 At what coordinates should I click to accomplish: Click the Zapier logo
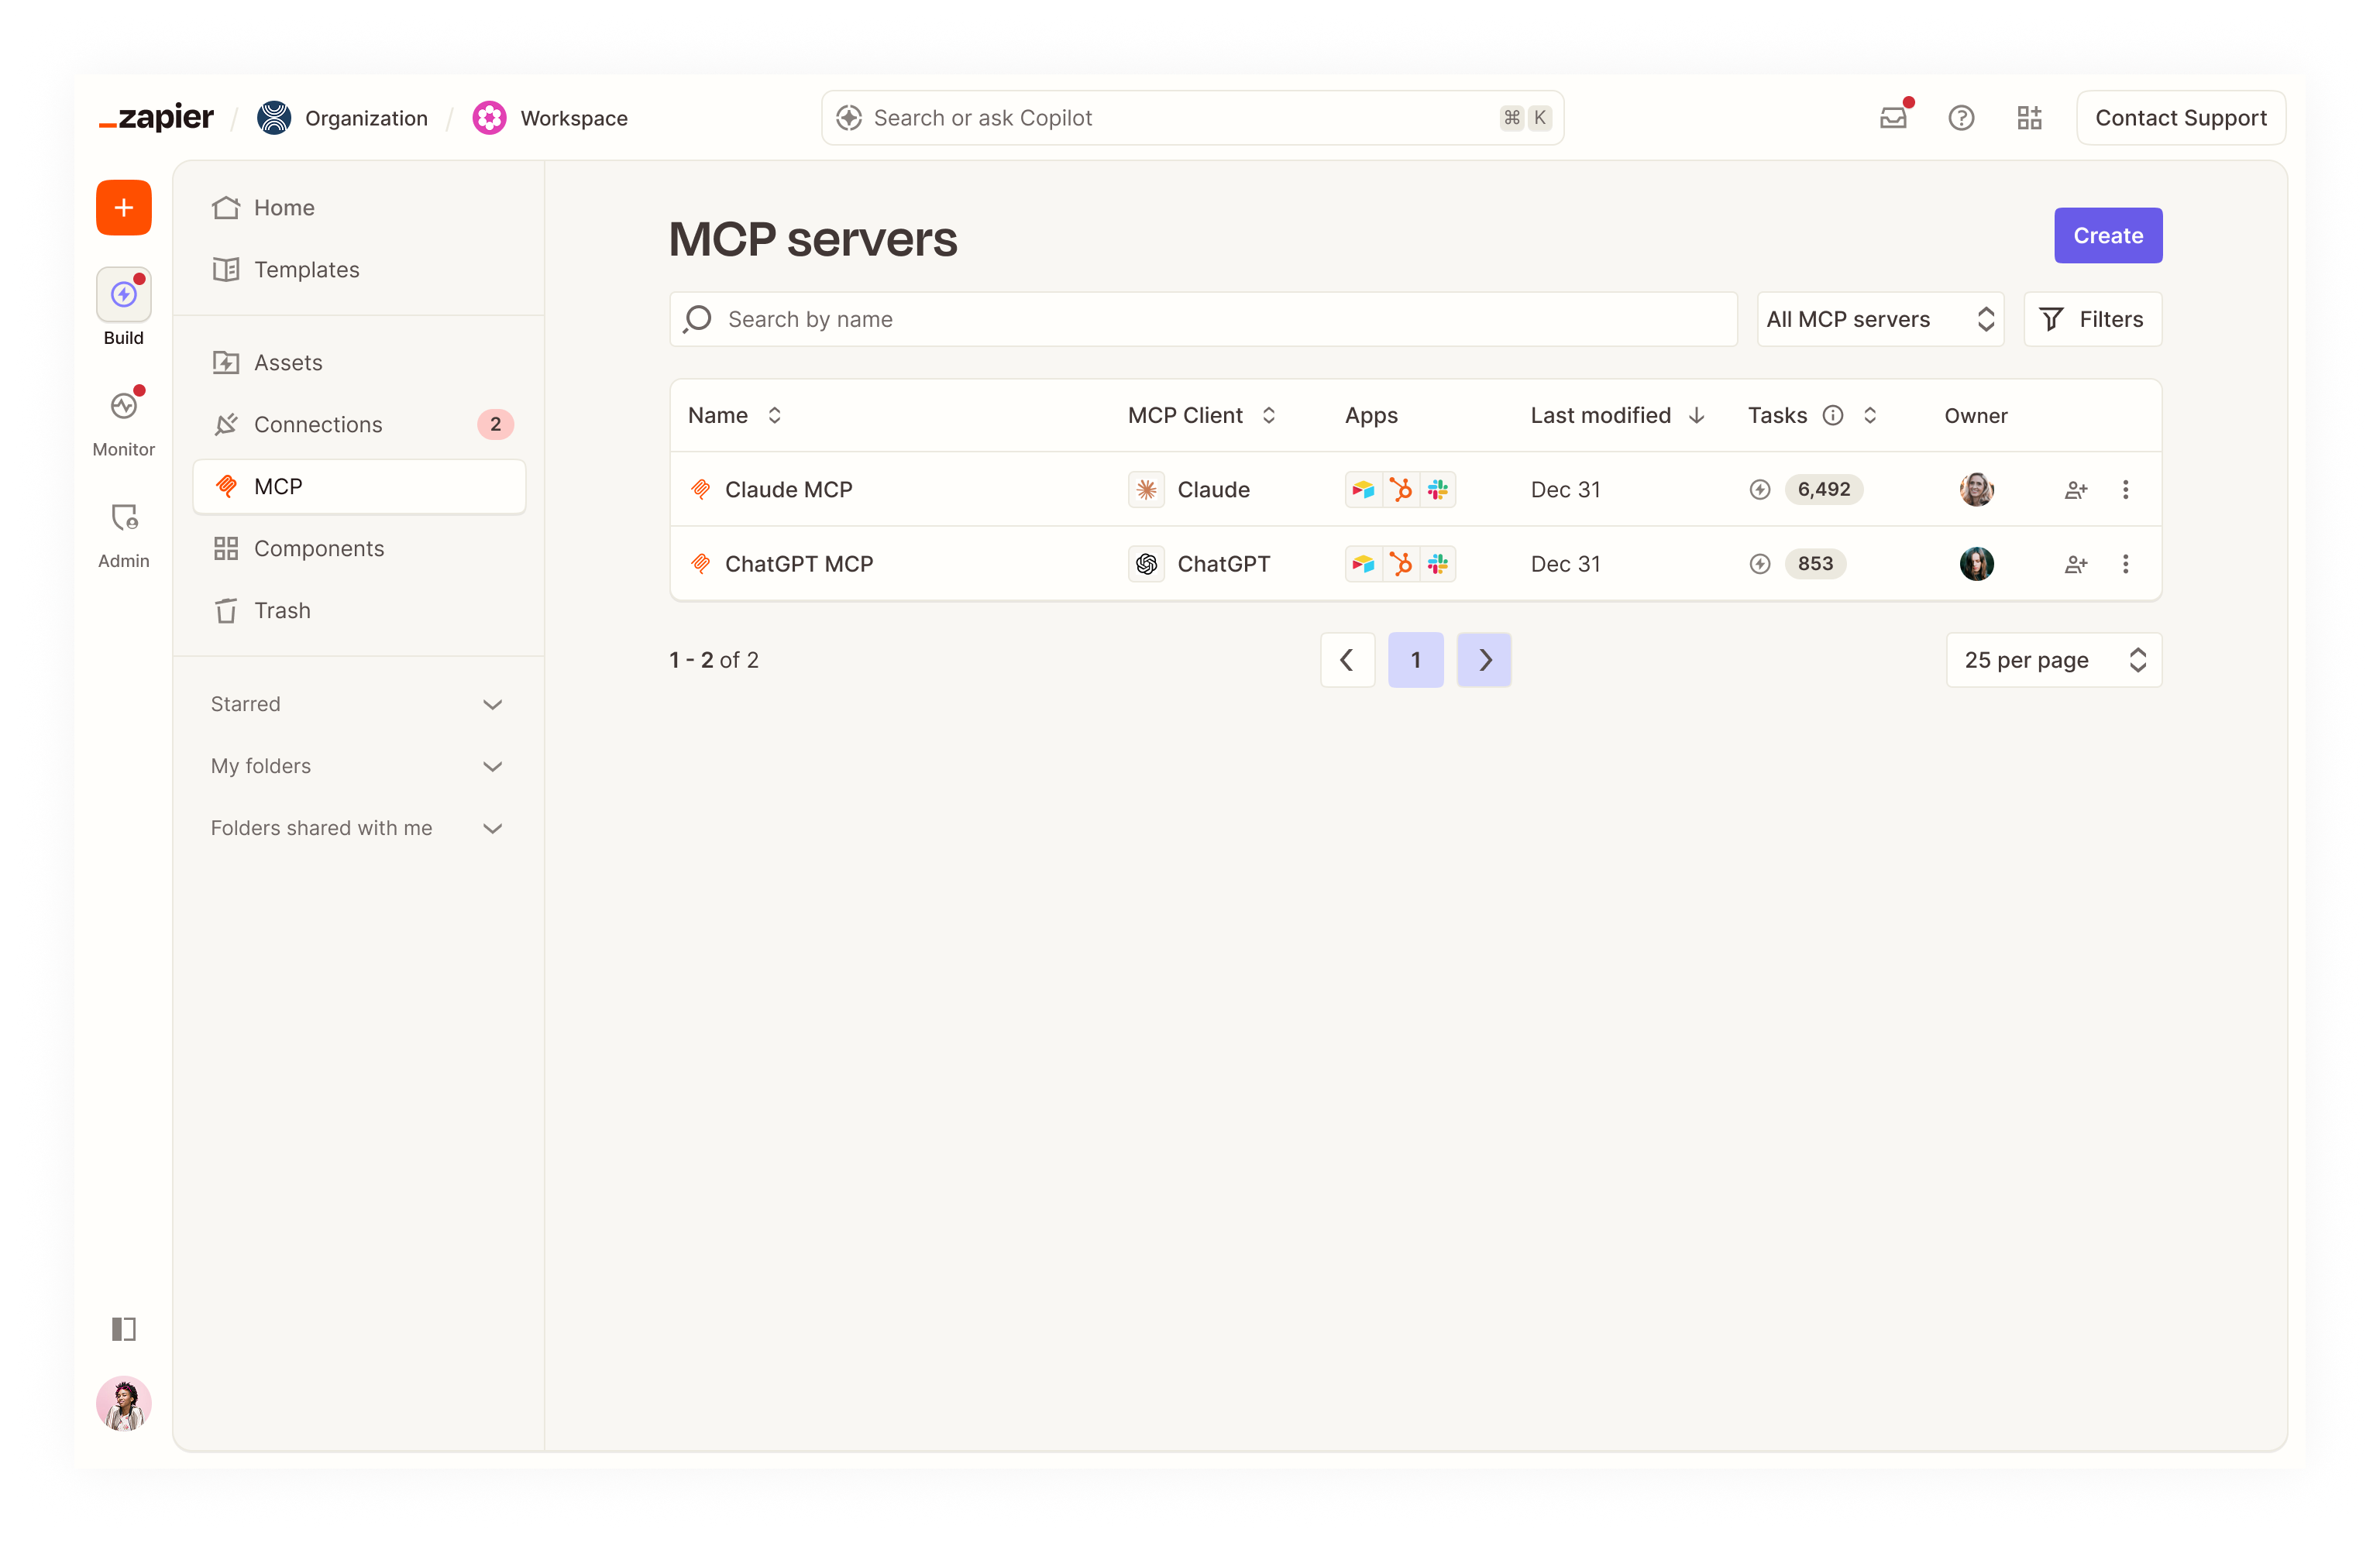click(x=156, y=118)
